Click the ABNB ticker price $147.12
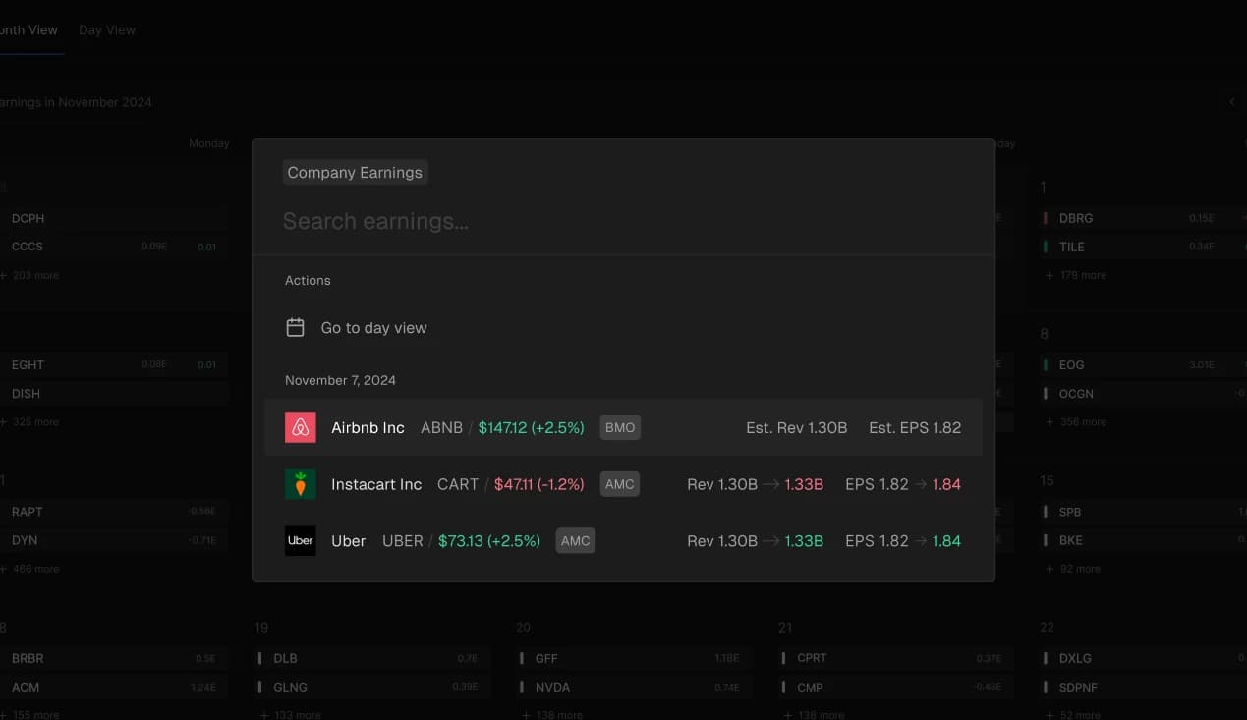 coord(531,428)
